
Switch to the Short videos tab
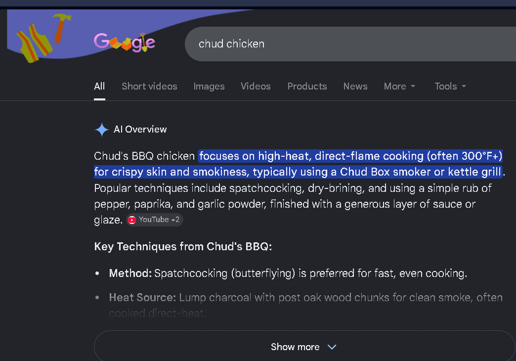149,87
